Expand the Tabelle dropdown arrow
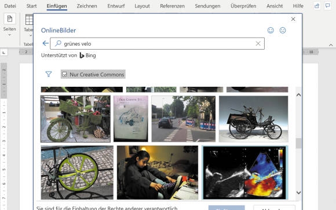This screenshot has width=336, height=210. [30, 35]
